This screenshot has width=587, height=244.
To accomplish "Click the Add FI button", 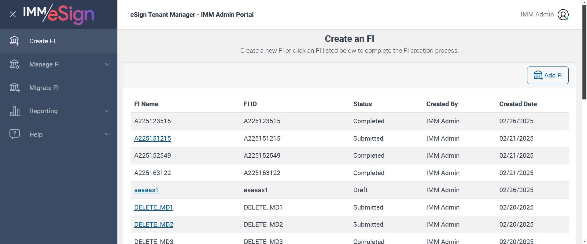I will pos(548,75).
